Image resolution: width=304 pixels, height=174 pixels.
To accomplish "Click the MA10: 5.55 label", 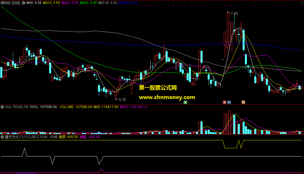I will pyautogui.click(x=51, y=3).
